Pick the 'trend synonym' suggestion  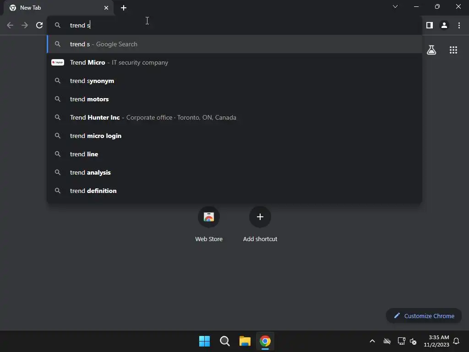234,81
